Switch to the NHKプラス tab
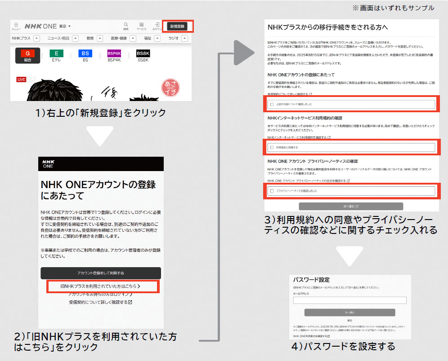 point(21,37)
